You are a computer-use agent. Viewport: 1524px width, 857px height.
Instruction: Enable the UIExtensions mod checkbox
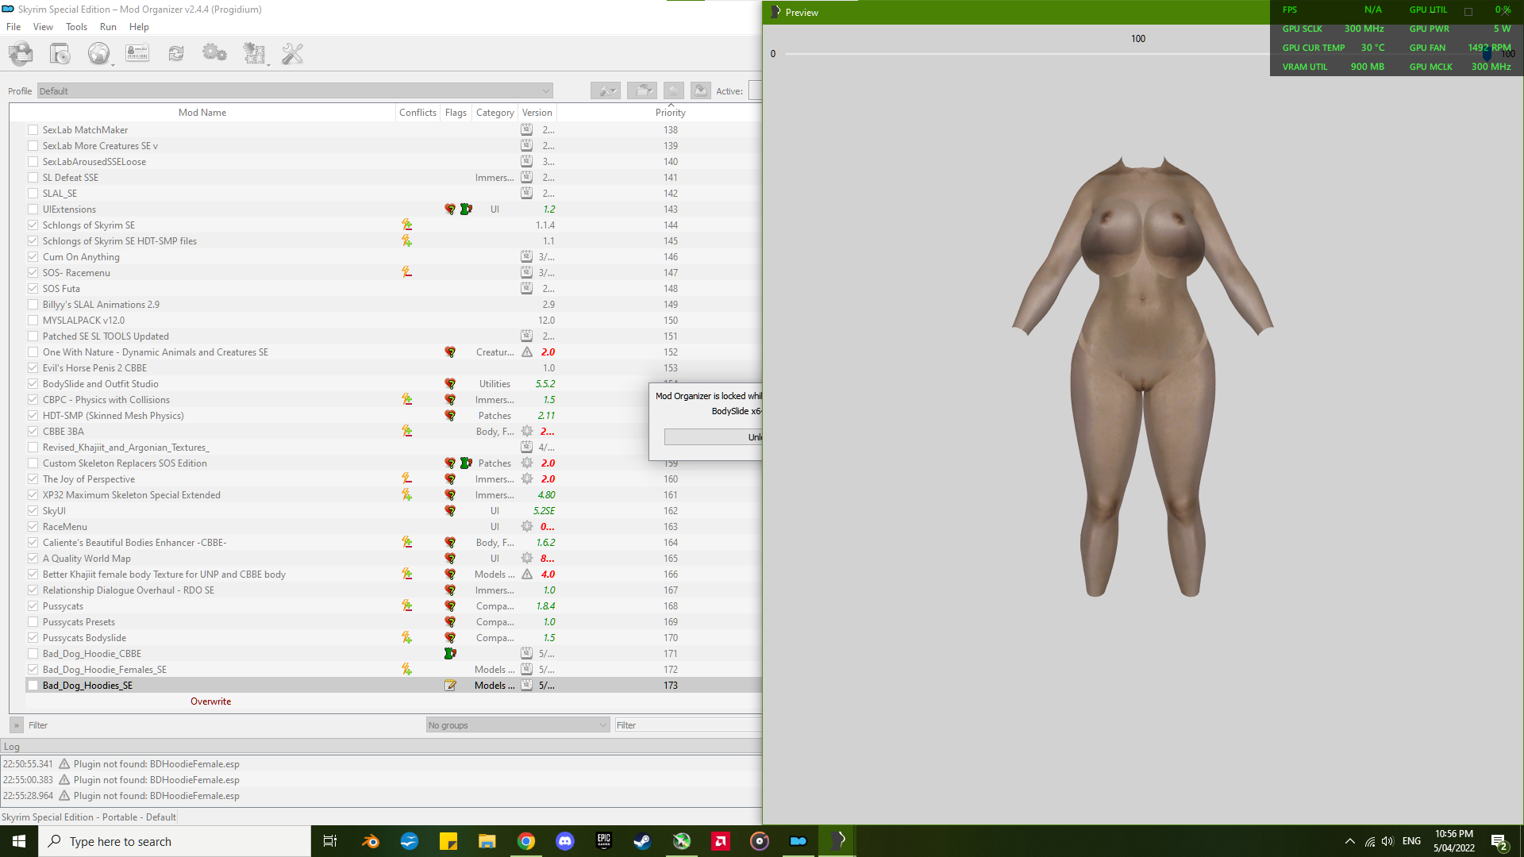pyautogui.click(x=33, y=209)
